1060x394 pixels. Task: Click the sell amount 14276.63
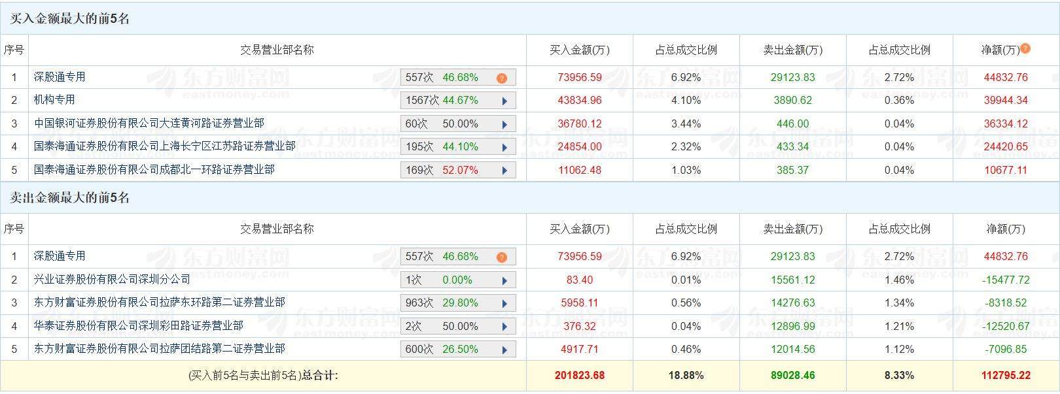tap(793, 303)
